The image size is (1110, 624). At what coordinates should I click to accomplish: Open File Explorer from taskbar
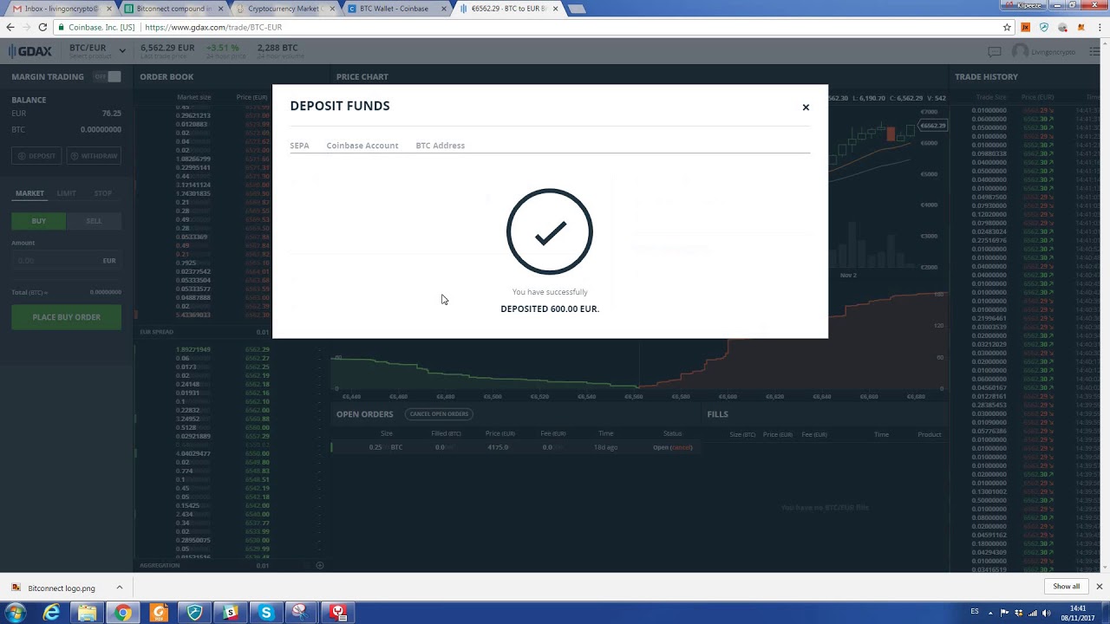coord(88,613)
